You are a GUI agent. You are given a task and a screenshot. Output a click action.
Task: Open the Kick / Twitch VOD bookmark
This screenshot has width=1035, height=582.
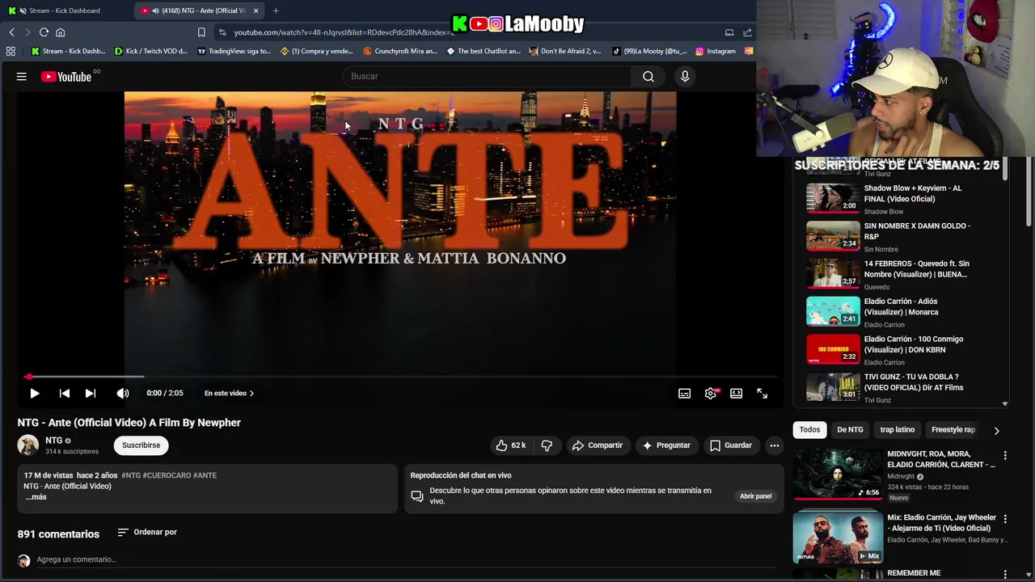point(151,51)
